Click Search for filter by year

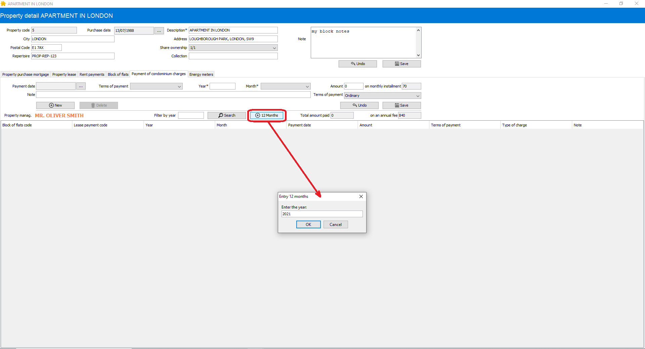[x=226, y=115]
